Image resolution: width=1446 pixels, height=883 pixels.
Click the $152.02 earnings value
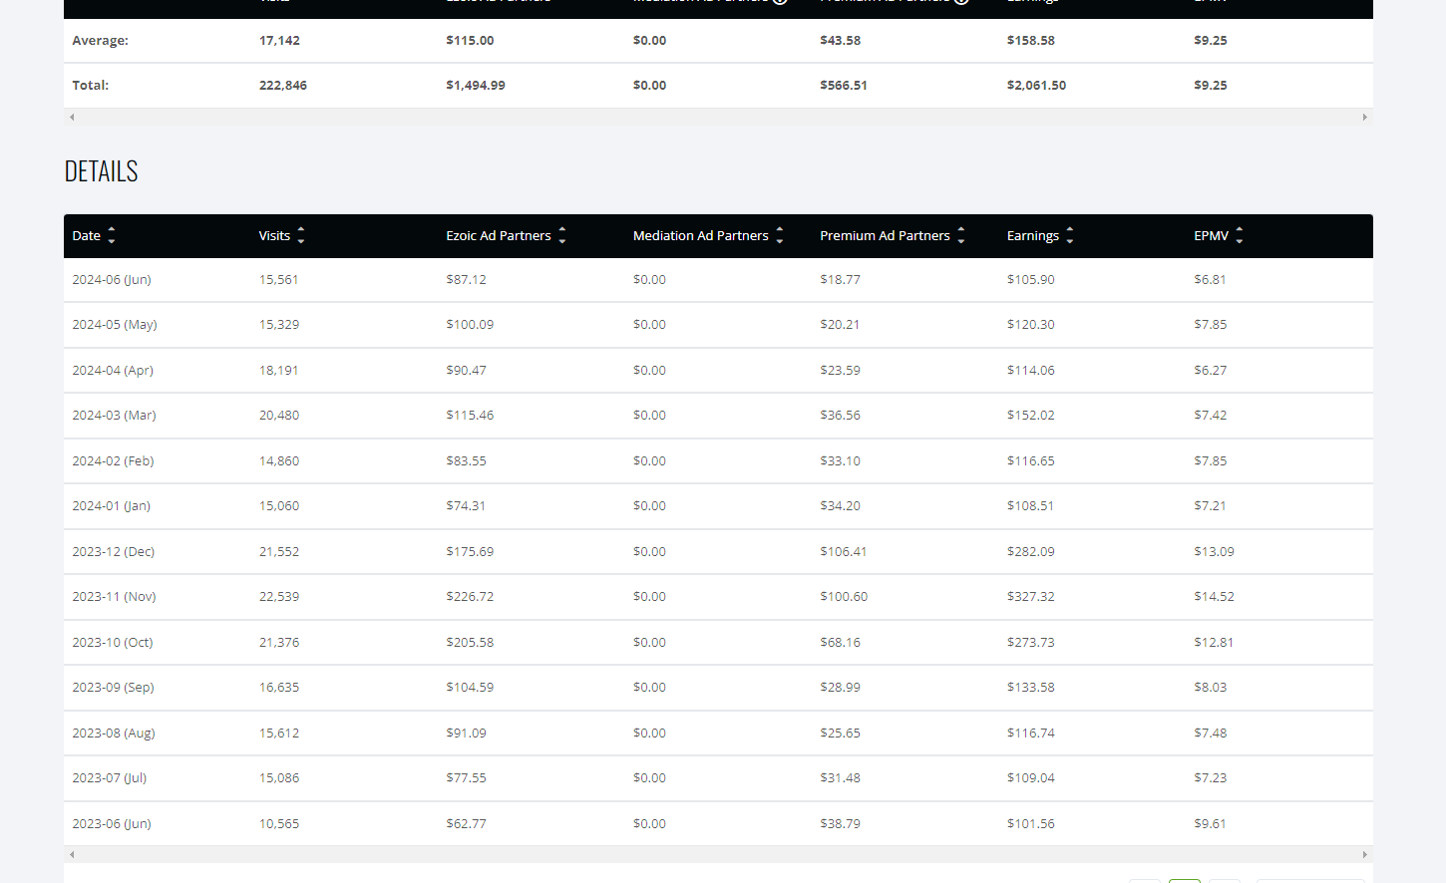click(x=1031, y=416)
